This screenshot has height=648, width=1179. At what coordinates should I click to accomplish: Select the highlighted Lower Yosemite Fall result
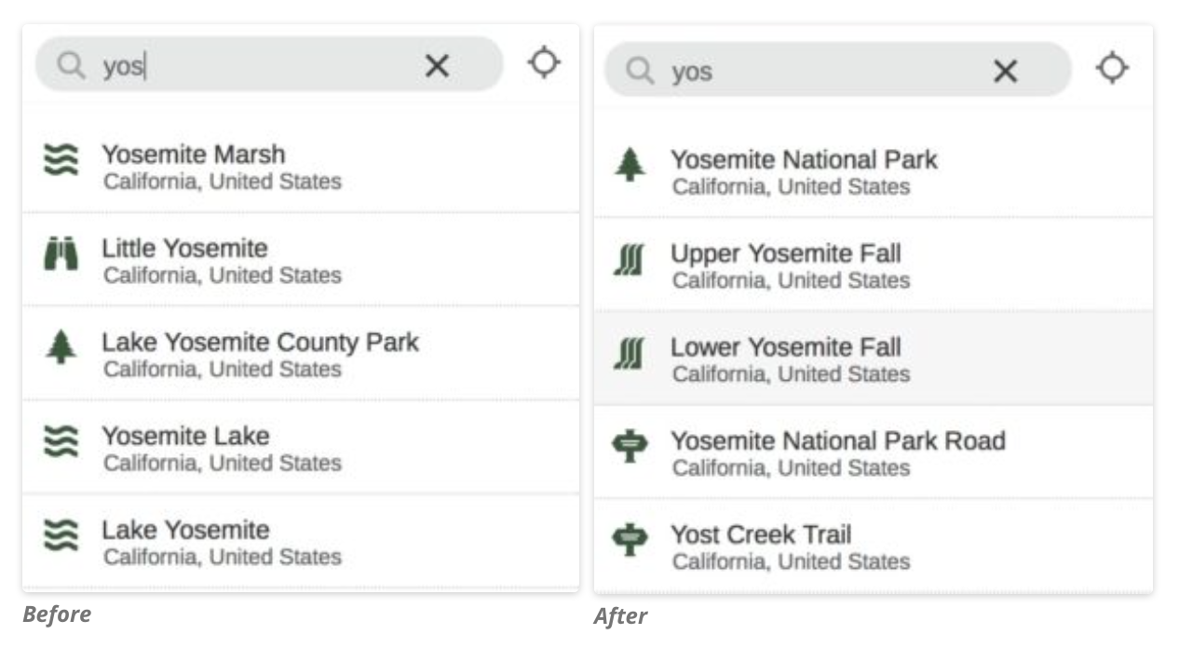point(874,358)
